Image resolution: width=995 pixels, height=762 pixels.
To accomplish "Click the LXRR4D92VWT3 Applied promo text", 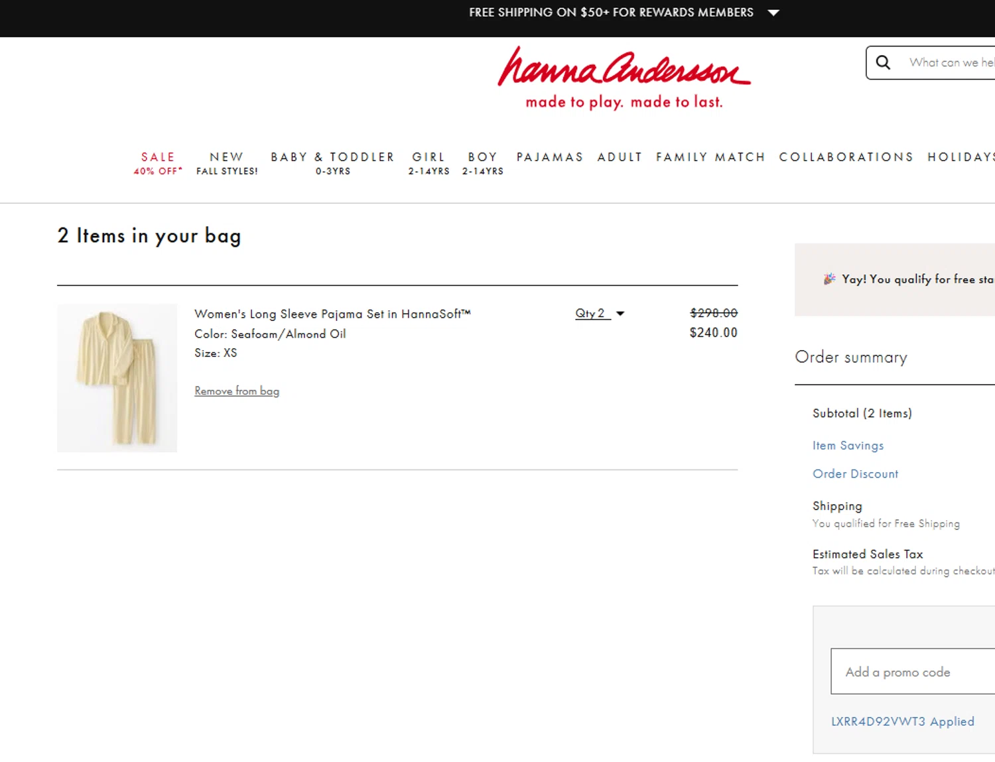I will 903,722.
